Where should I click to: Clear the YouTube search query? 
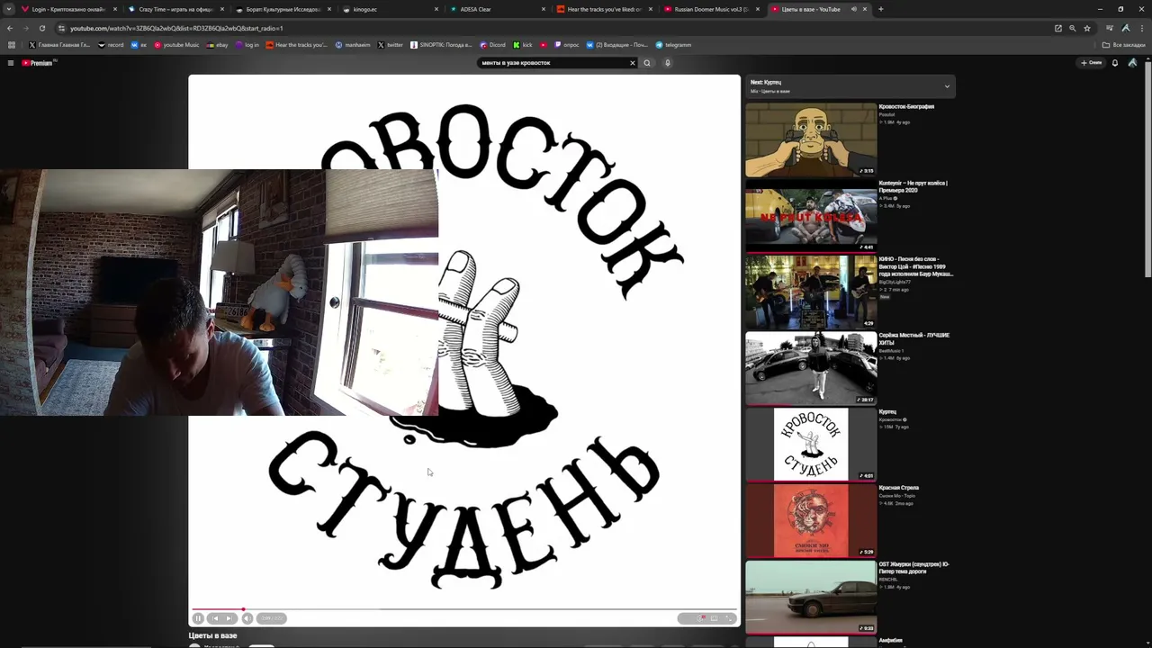coord(632,63)
